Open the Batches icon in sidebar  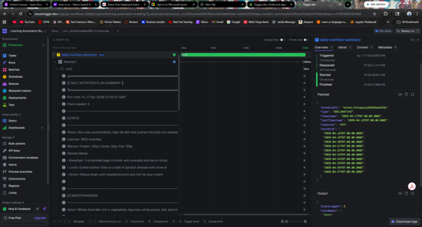pyautogui.click(x=5, y=69)
